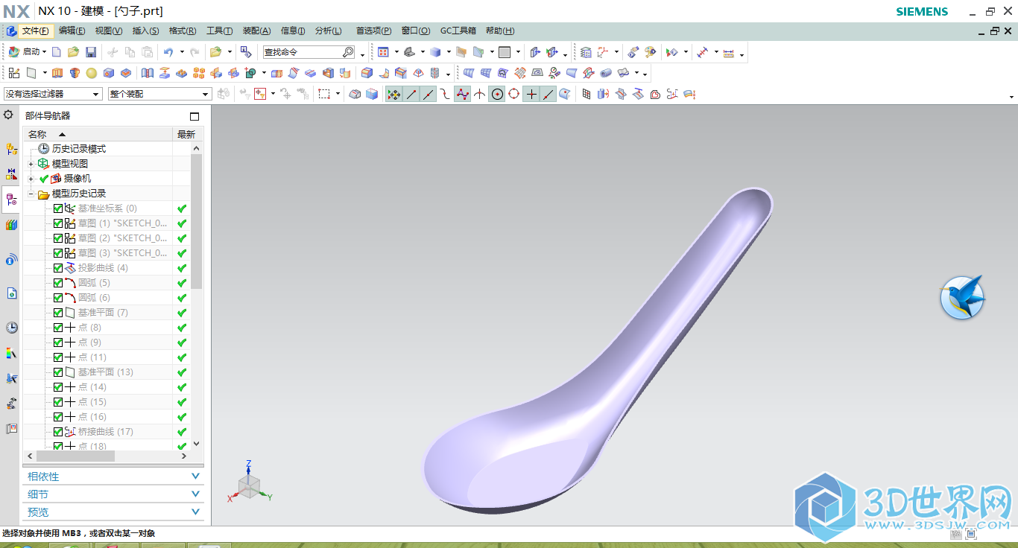Uncheck the 投影曲线 (4) checkbox
This screenshot has width=1018, height=548.
(58, 268)
